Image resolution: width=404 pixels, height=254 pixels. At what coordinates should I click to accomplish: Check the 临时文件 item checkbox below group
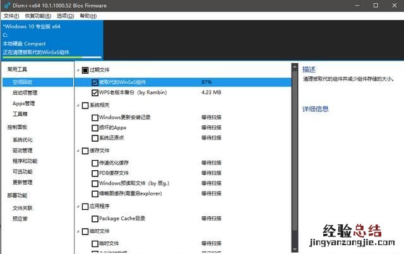coord(95,244)
